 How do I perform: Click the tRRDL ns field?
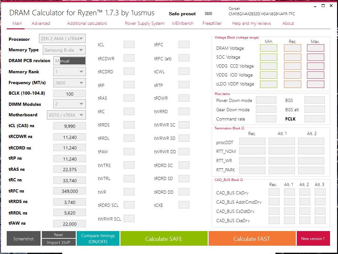tap(69, 213)
